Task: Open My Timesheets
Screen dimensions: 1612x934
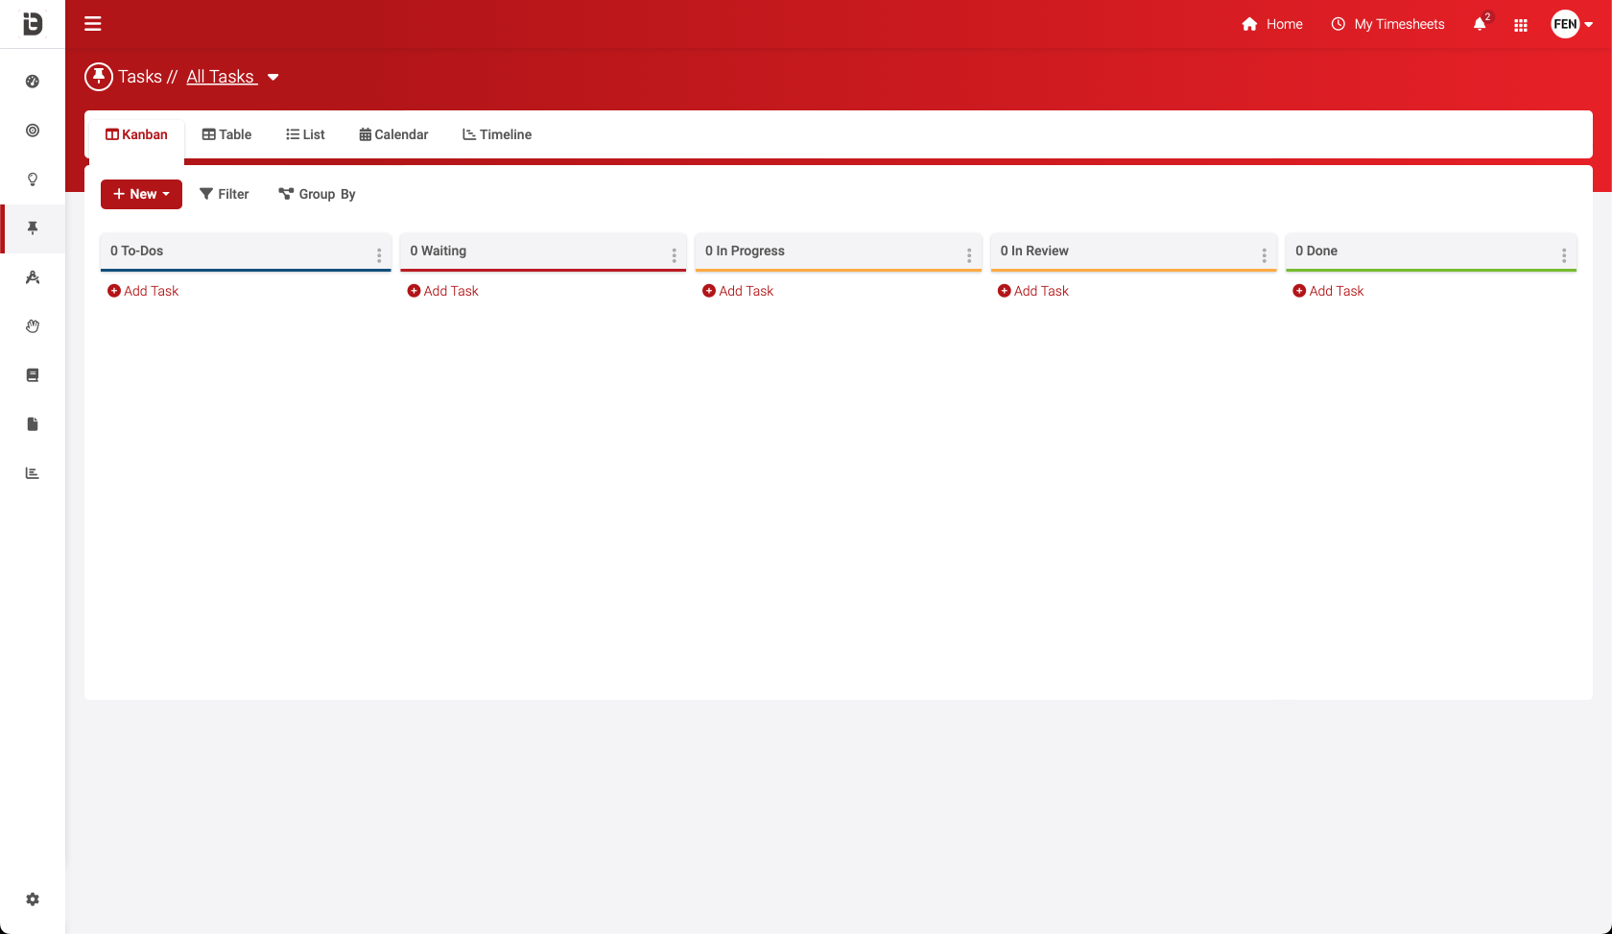Action: coord(1387,24)
